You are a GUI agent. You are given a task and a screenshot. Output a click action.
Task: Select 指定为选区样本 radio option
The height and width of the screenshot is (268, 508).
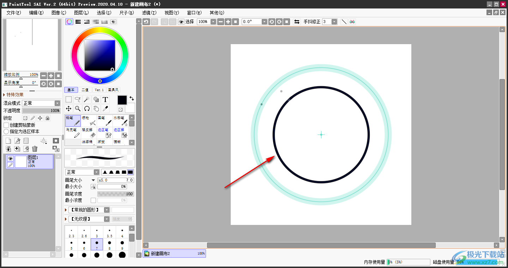coord(6,131)
